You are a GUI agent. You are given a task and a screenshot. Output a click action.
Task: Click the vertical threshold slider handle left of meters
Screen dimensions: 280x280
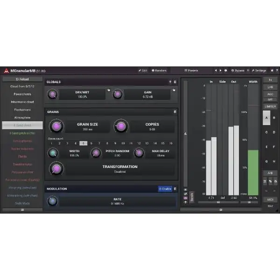[186, 133]
